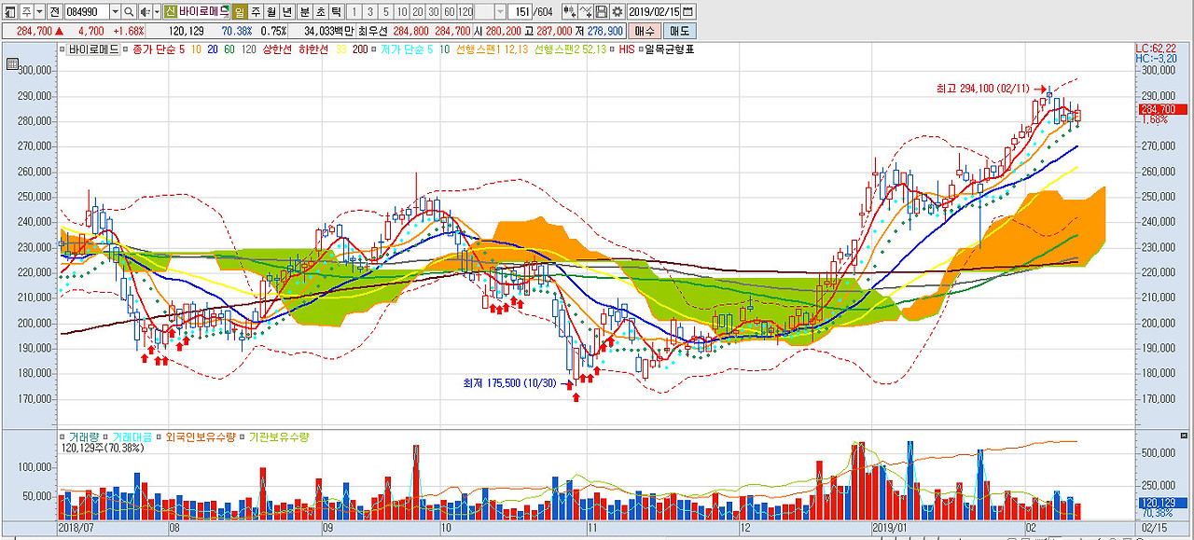
Task: Click the red HIS legend label
Action: tap(627, 49)
